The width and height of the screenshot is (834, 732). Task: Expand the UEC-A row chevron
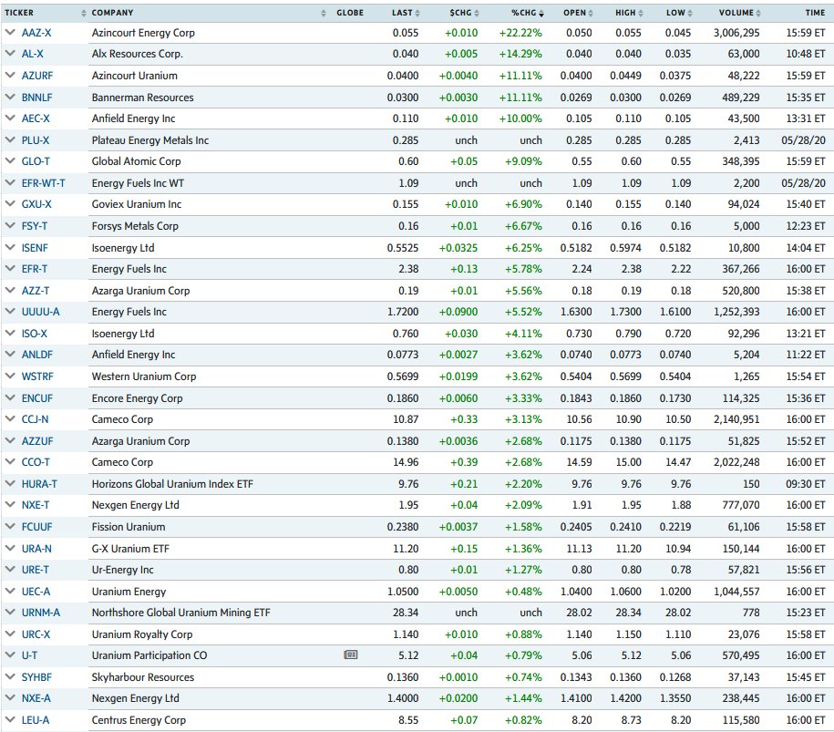(10, 591)
